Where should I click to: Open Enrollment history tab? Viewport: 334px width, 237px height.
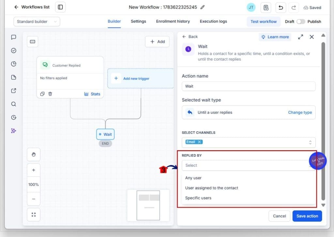pos(173,21)
